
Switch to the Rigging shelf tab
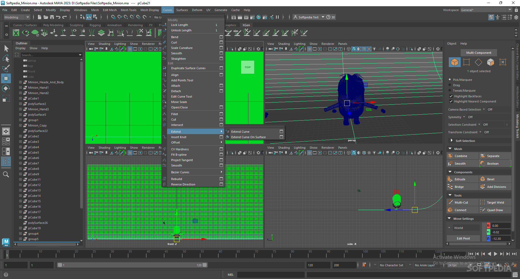[95, 25]
